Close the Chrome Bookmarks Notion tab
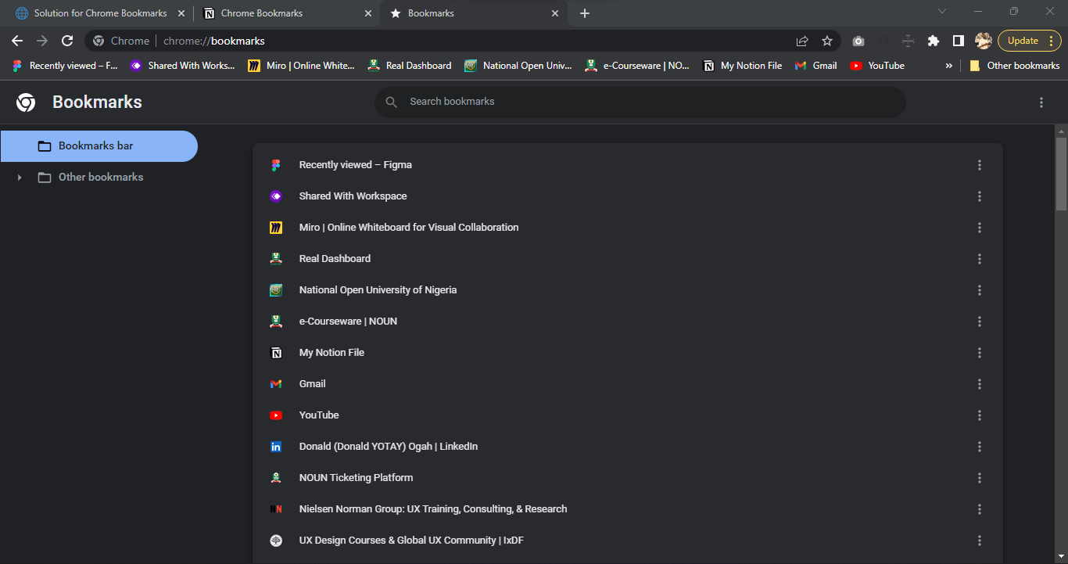Viewport: 1068px width, 564px height. (x=368, y=13)
